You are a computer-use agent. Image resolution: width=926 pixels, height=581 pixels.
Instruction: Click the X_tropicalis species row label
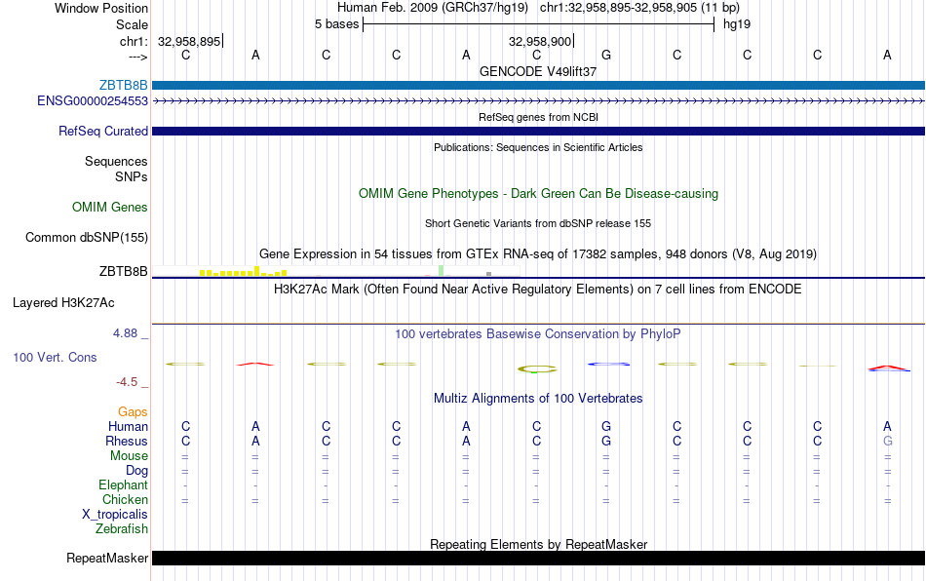pos(115,515)
